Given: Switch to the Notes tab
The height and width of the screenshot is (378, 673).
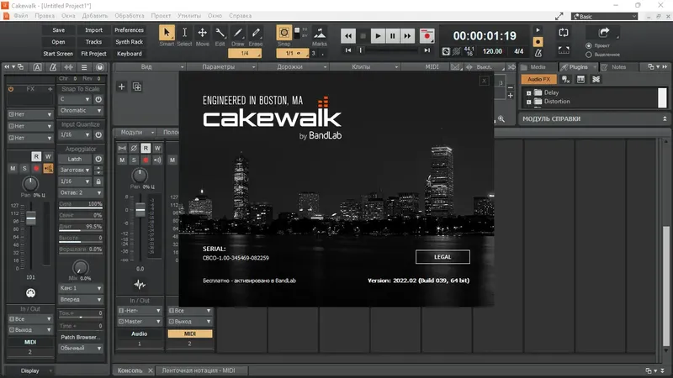Looking at the screenshot, I should click(618, 67).
